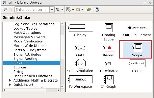Open the help question mark icon
The width and height of the screenshot is (154, 98).
(97, 10)
